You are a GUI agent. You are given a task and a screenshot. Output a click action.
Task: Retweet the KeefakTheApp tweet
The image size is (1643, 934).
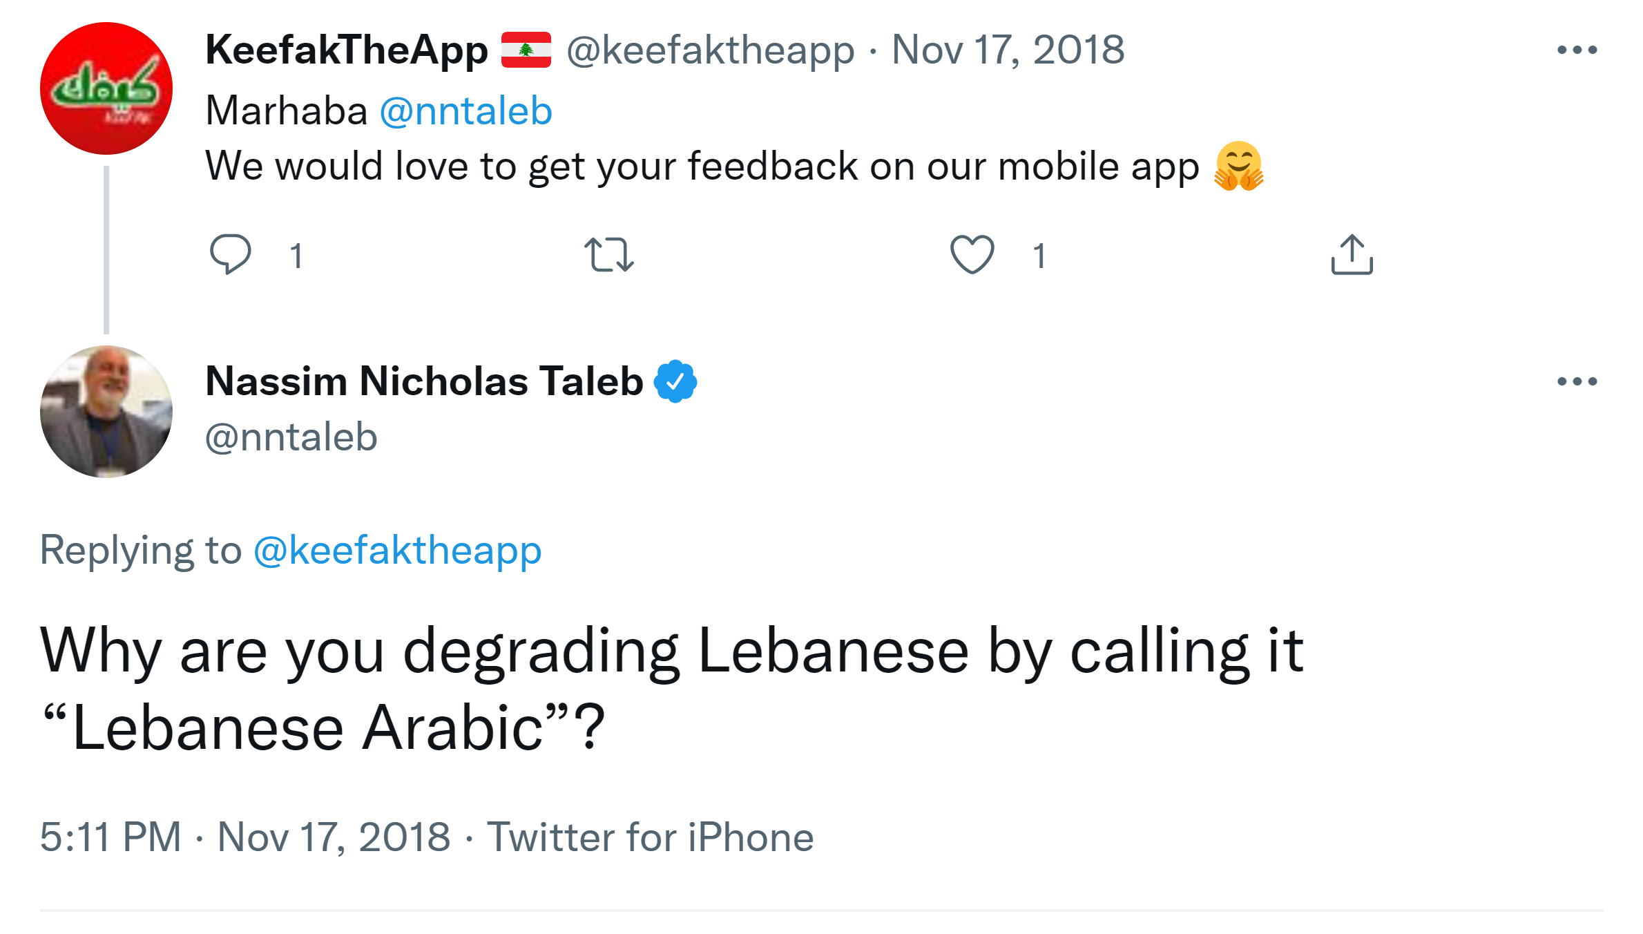608,254
